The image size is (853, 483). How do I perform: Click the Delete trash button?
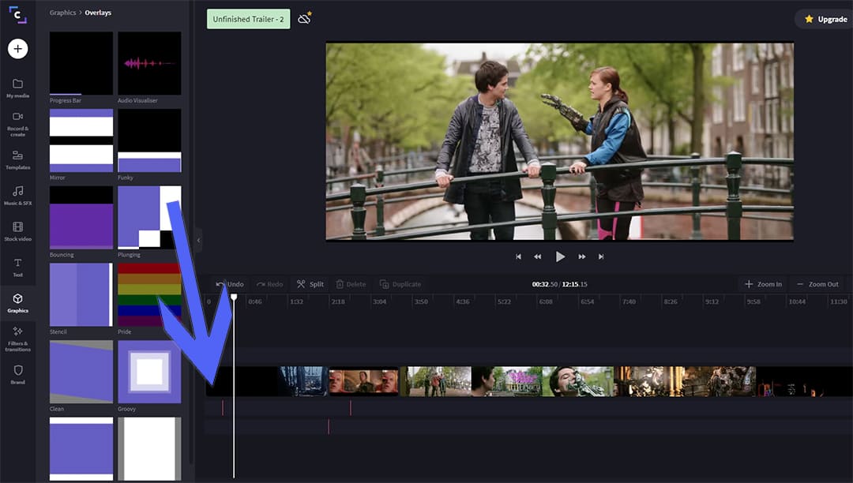[x=351, y=284]
